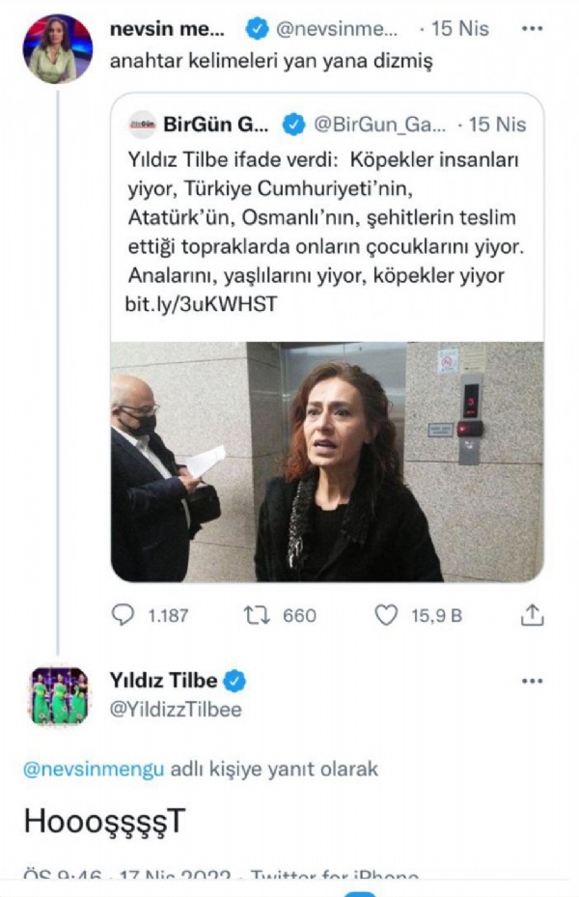
Task: Open the quoted tweet's photo
Action: click(325, 462)
